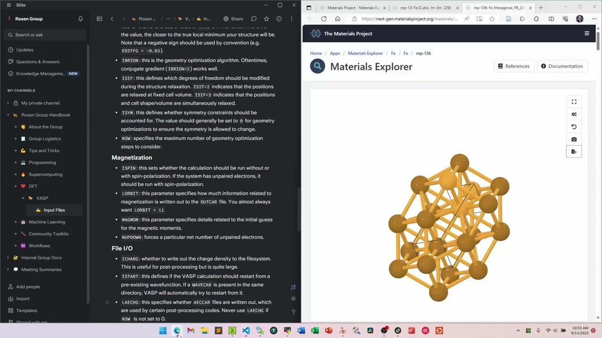Go back using Slite's back arrow
602x338 pixels.
[x=112, y=19]
